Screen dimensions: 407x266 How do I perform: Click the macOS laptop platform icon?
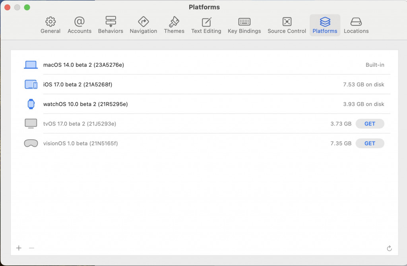click(x=31, y=65)
